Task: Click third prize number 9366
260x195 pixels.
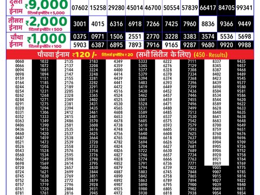Action: pos(226,24)
